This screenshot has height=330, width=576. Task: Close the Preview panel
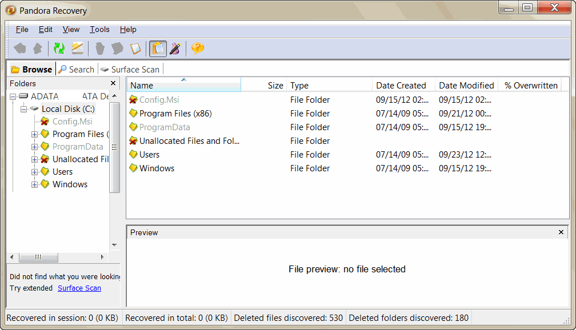(561, 232)
